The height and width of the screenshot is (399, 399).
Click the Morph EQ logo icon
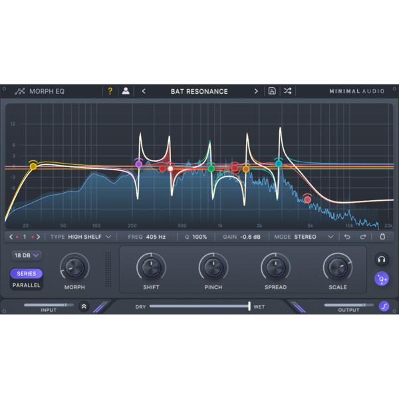[x=20, y=91]
